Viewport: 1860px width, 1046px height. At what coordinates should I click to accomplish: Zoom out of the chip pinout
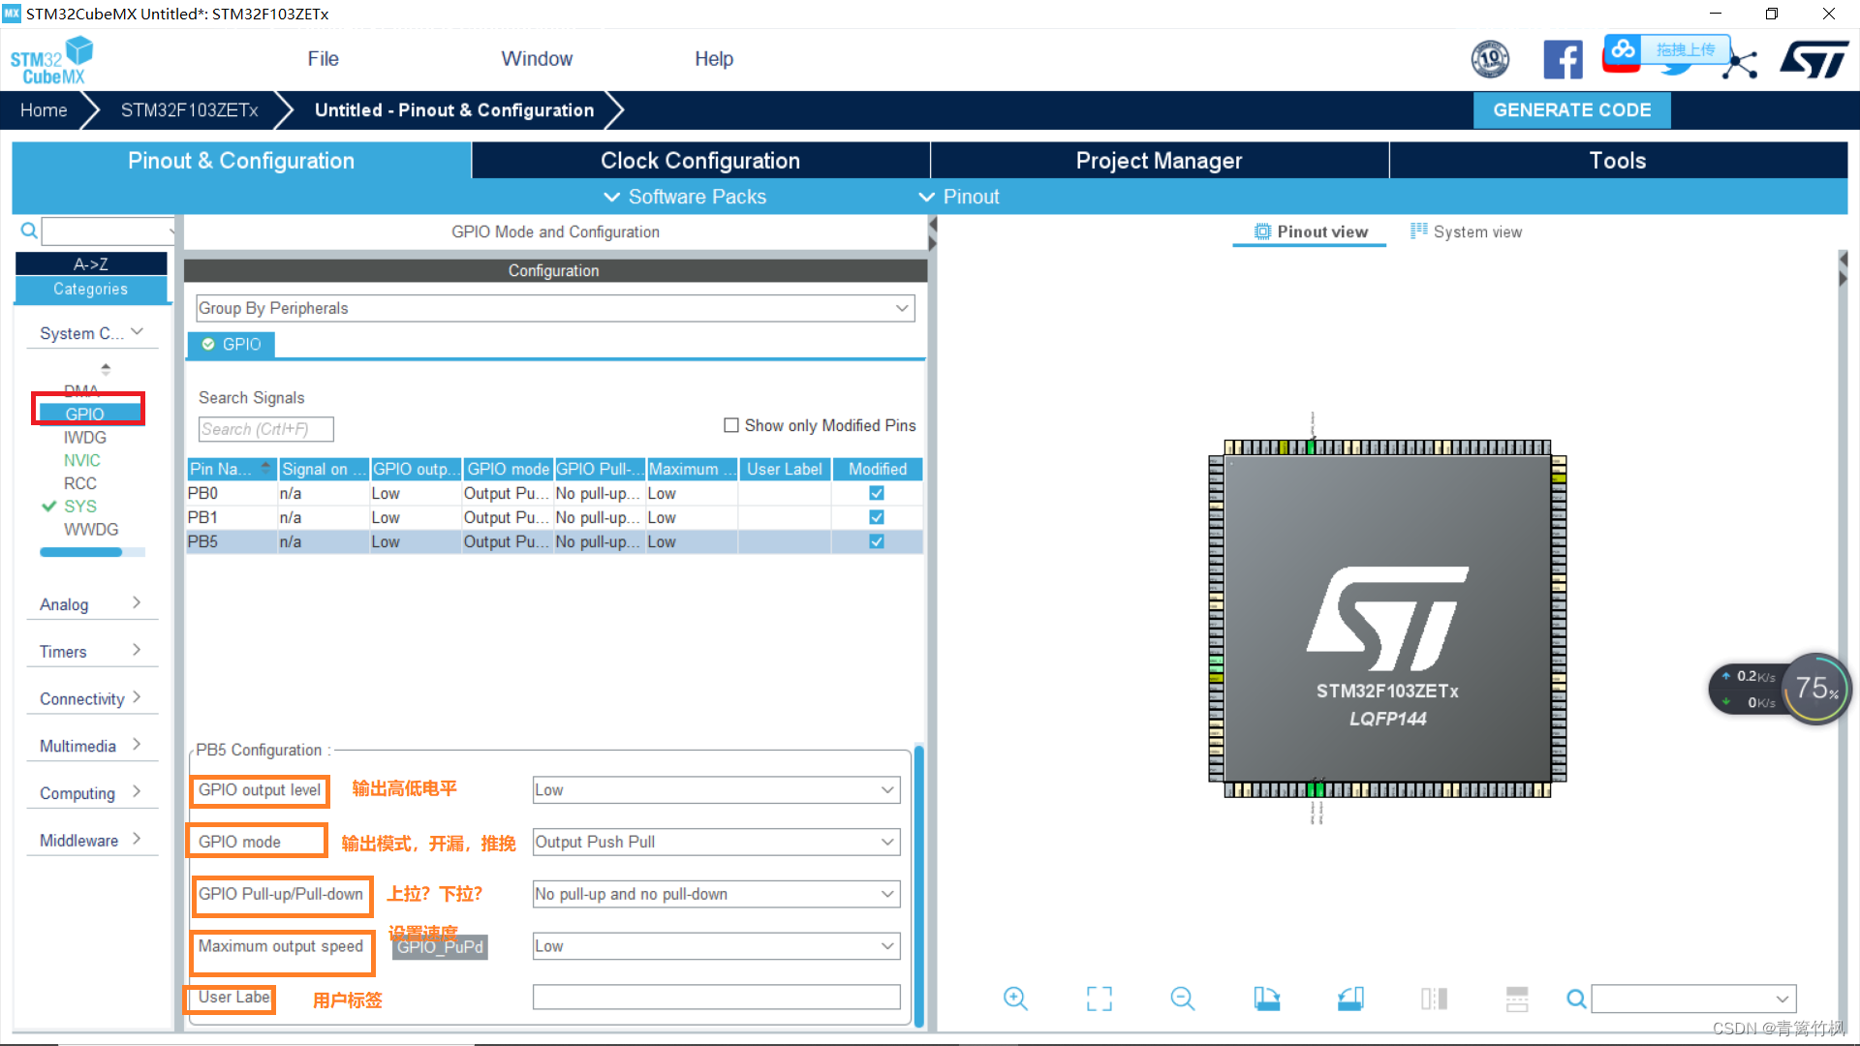pyautogui.click(x=1183, y=999)
